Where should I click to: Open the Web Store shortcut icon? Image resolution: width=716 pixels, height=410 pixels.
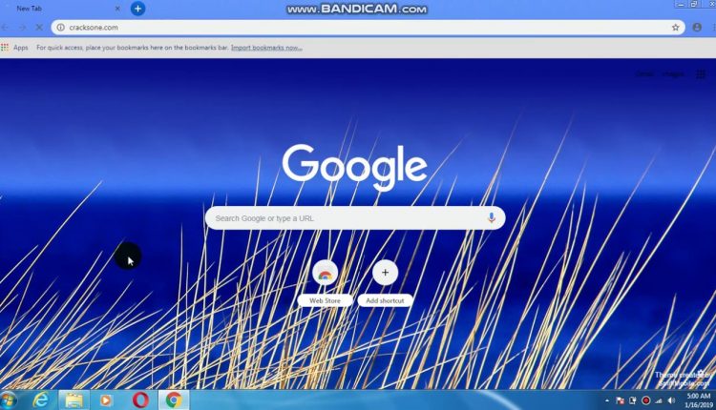(325, 273)
